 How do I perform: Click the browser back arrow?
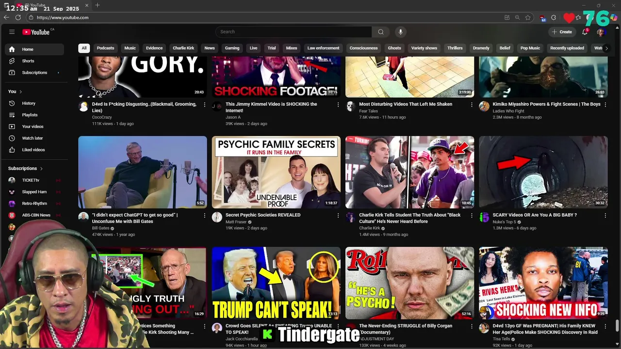click(x=6, y=17)
